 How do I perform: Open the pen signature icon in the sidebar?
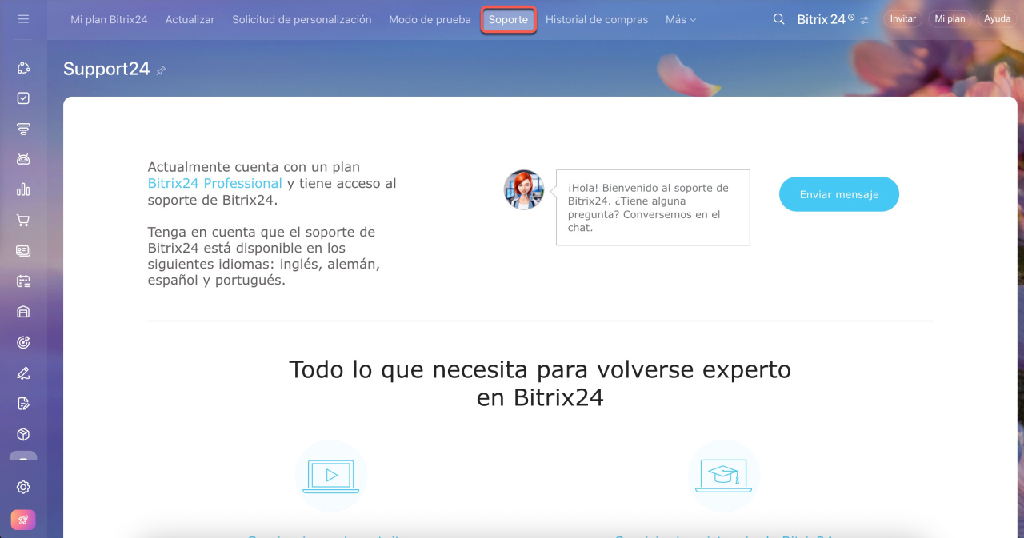click(x=23, y=373)
